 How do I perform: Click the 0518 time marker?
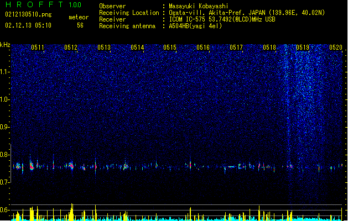269,48
